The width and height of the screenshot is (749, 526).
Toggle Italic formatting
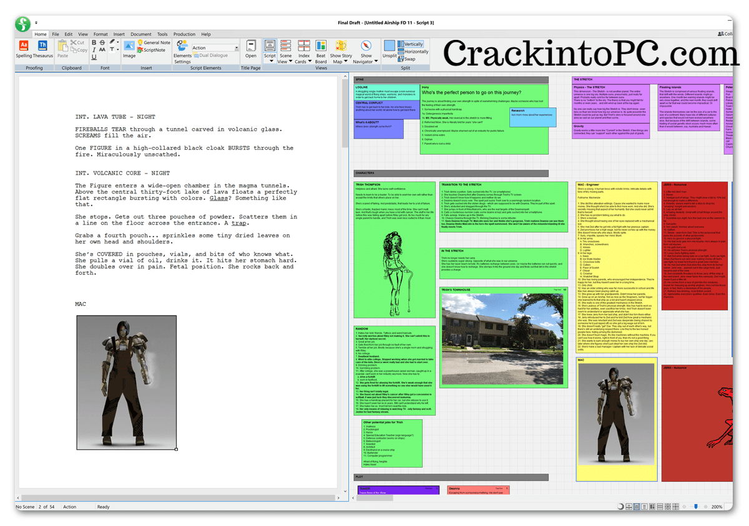[94, 50]
